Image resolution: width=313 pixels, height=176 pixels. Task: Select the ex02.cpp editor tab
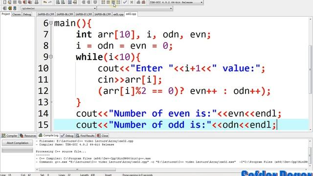(x=131, y=14)
